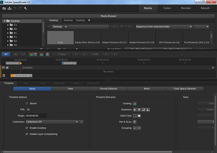This screenshot has width=217, height=153.
Task: Uncheck Enable Grading checkbox
Action: point(27,128)
